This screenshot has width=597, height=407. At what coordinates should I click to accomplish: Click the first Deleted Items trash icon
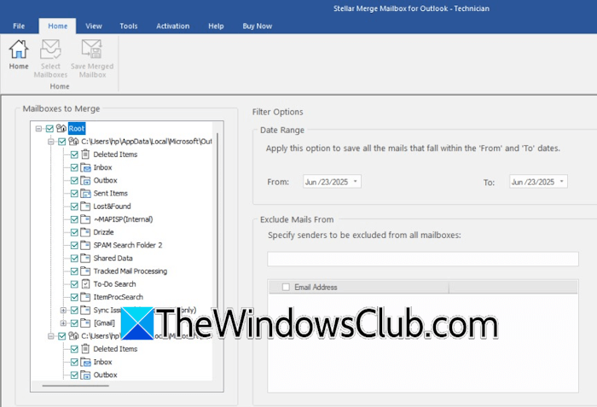[85, 154]
